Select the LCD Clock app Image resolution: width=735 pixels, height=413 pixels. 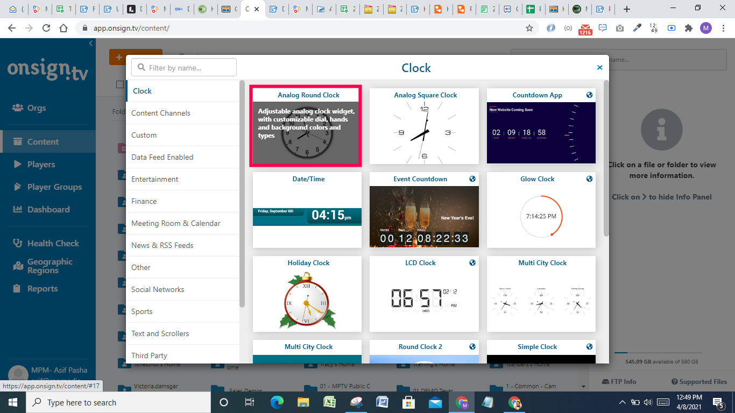[424, 294]
